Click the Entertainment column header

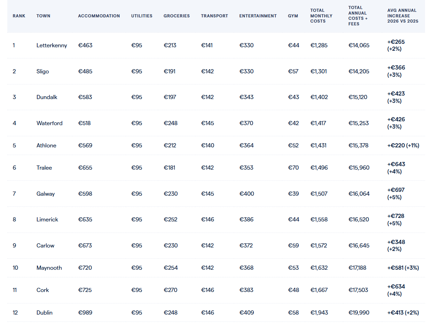(x=258, y=16)
